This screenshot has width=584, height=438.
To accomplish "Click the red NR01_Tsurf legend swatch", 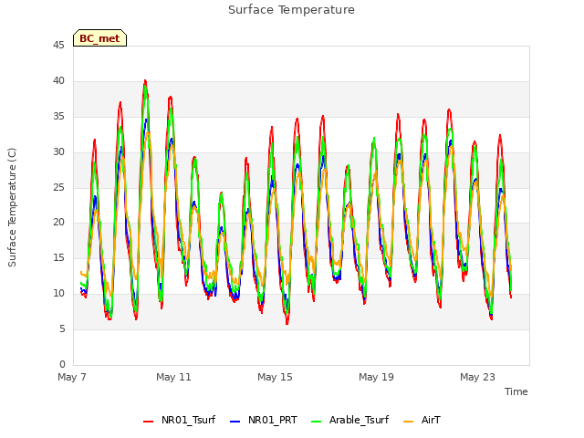I will (x=148, y=422).
